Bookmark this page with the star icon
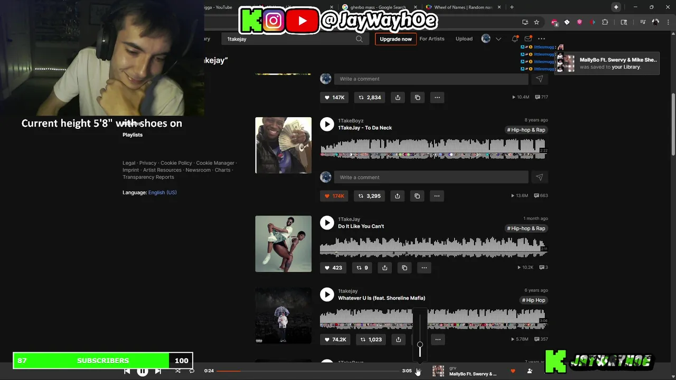Image resolution: width=676 pixels, height=380 pixels. pos(537,22)
